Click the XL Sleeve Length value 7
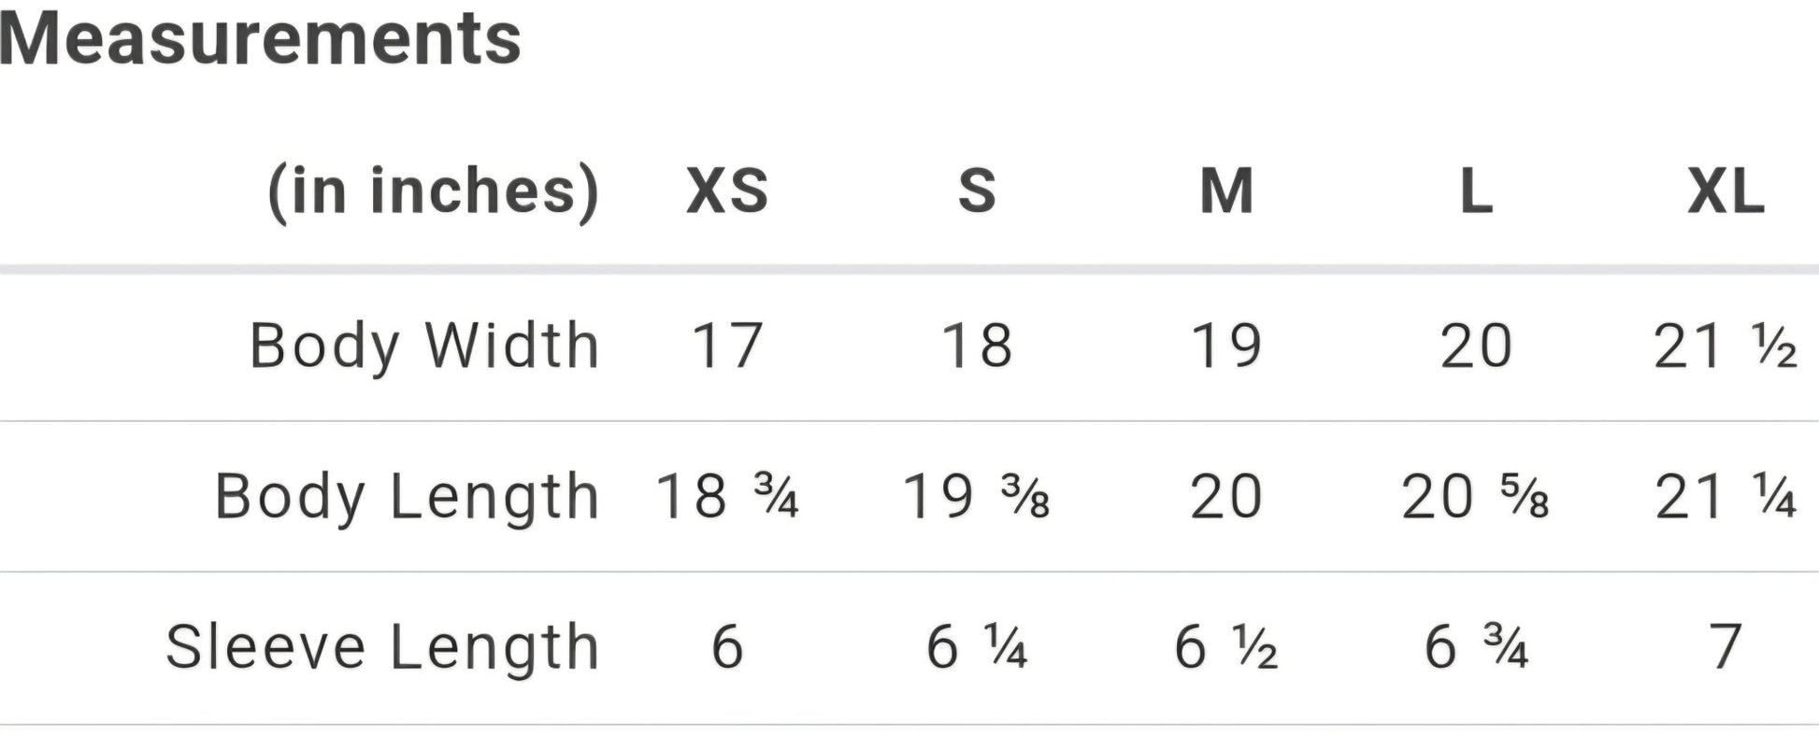The image size is (1819, 735). [1726, 647]
